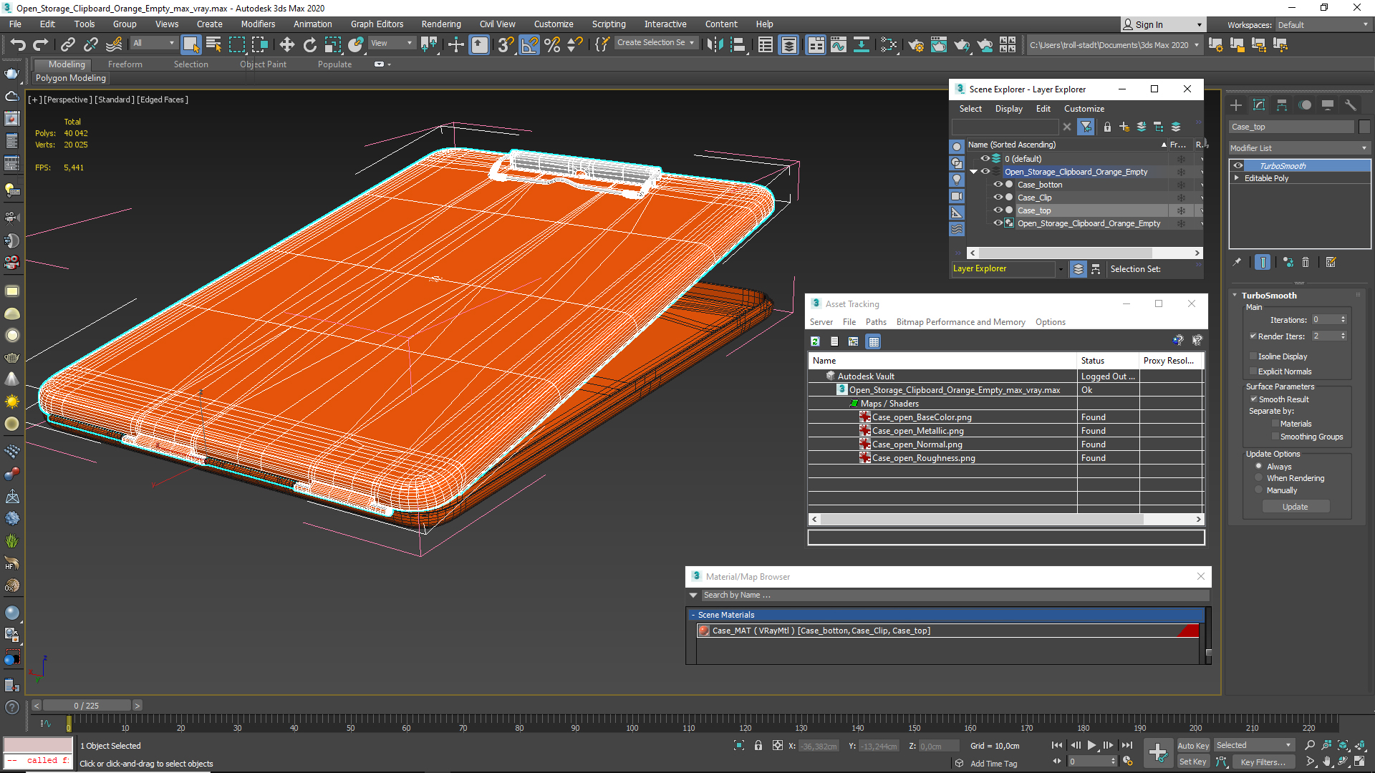Click the remove modifier trash icon
The width and height of the screenshot is (1375, 773).
[1306, 263]
